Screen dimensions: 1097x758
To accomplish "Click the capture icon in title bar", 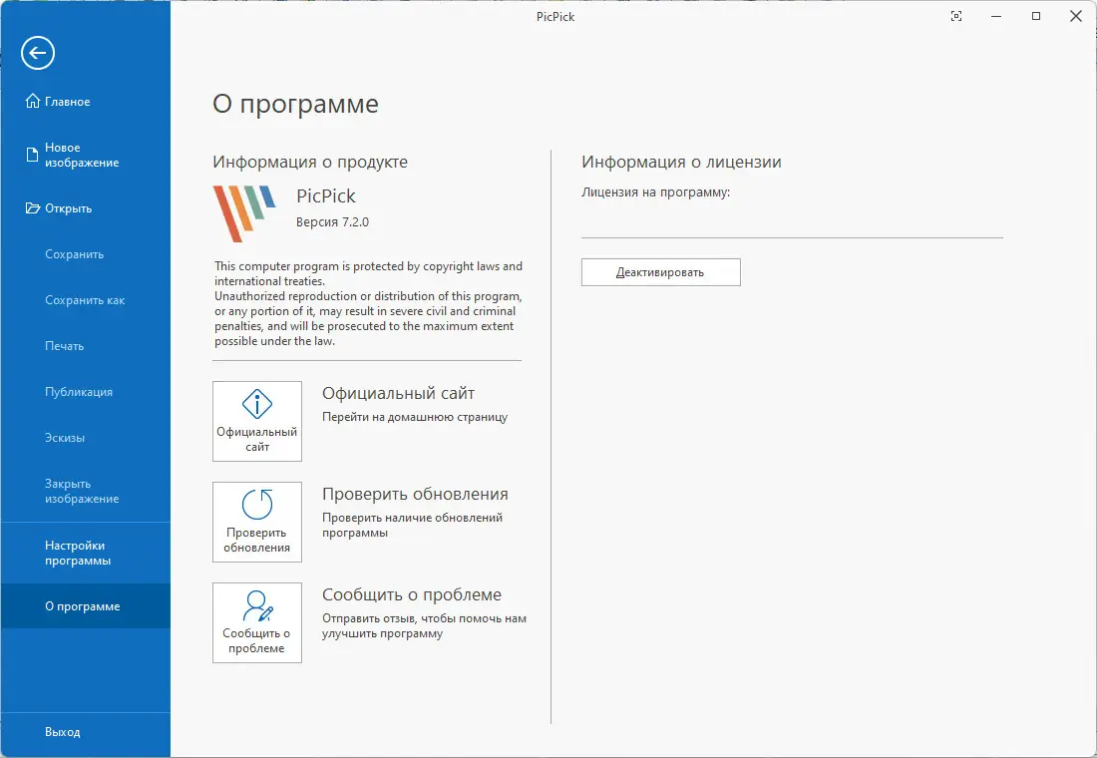I will [x=956, y=16].
